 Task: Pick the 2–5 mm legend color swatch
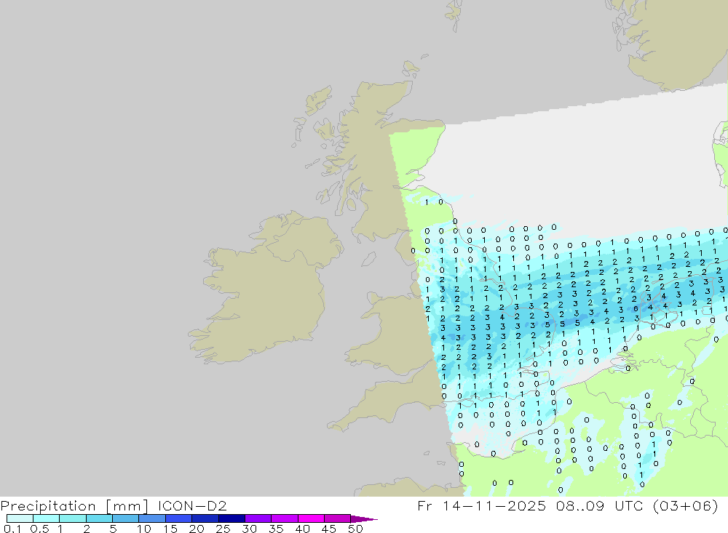(99, 518)
